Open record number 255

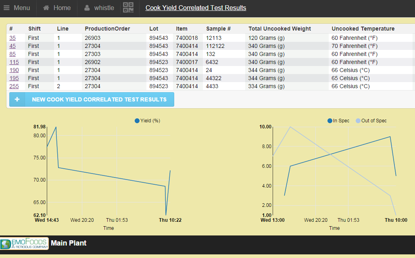14,86
